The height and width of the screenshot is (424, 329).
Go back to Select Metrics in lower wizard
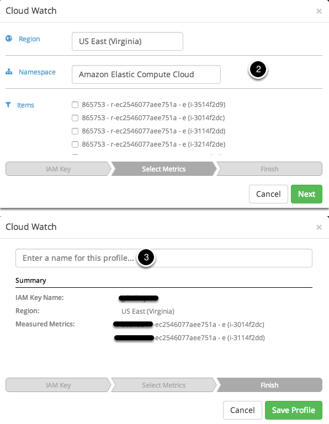[x=164, y=385]
